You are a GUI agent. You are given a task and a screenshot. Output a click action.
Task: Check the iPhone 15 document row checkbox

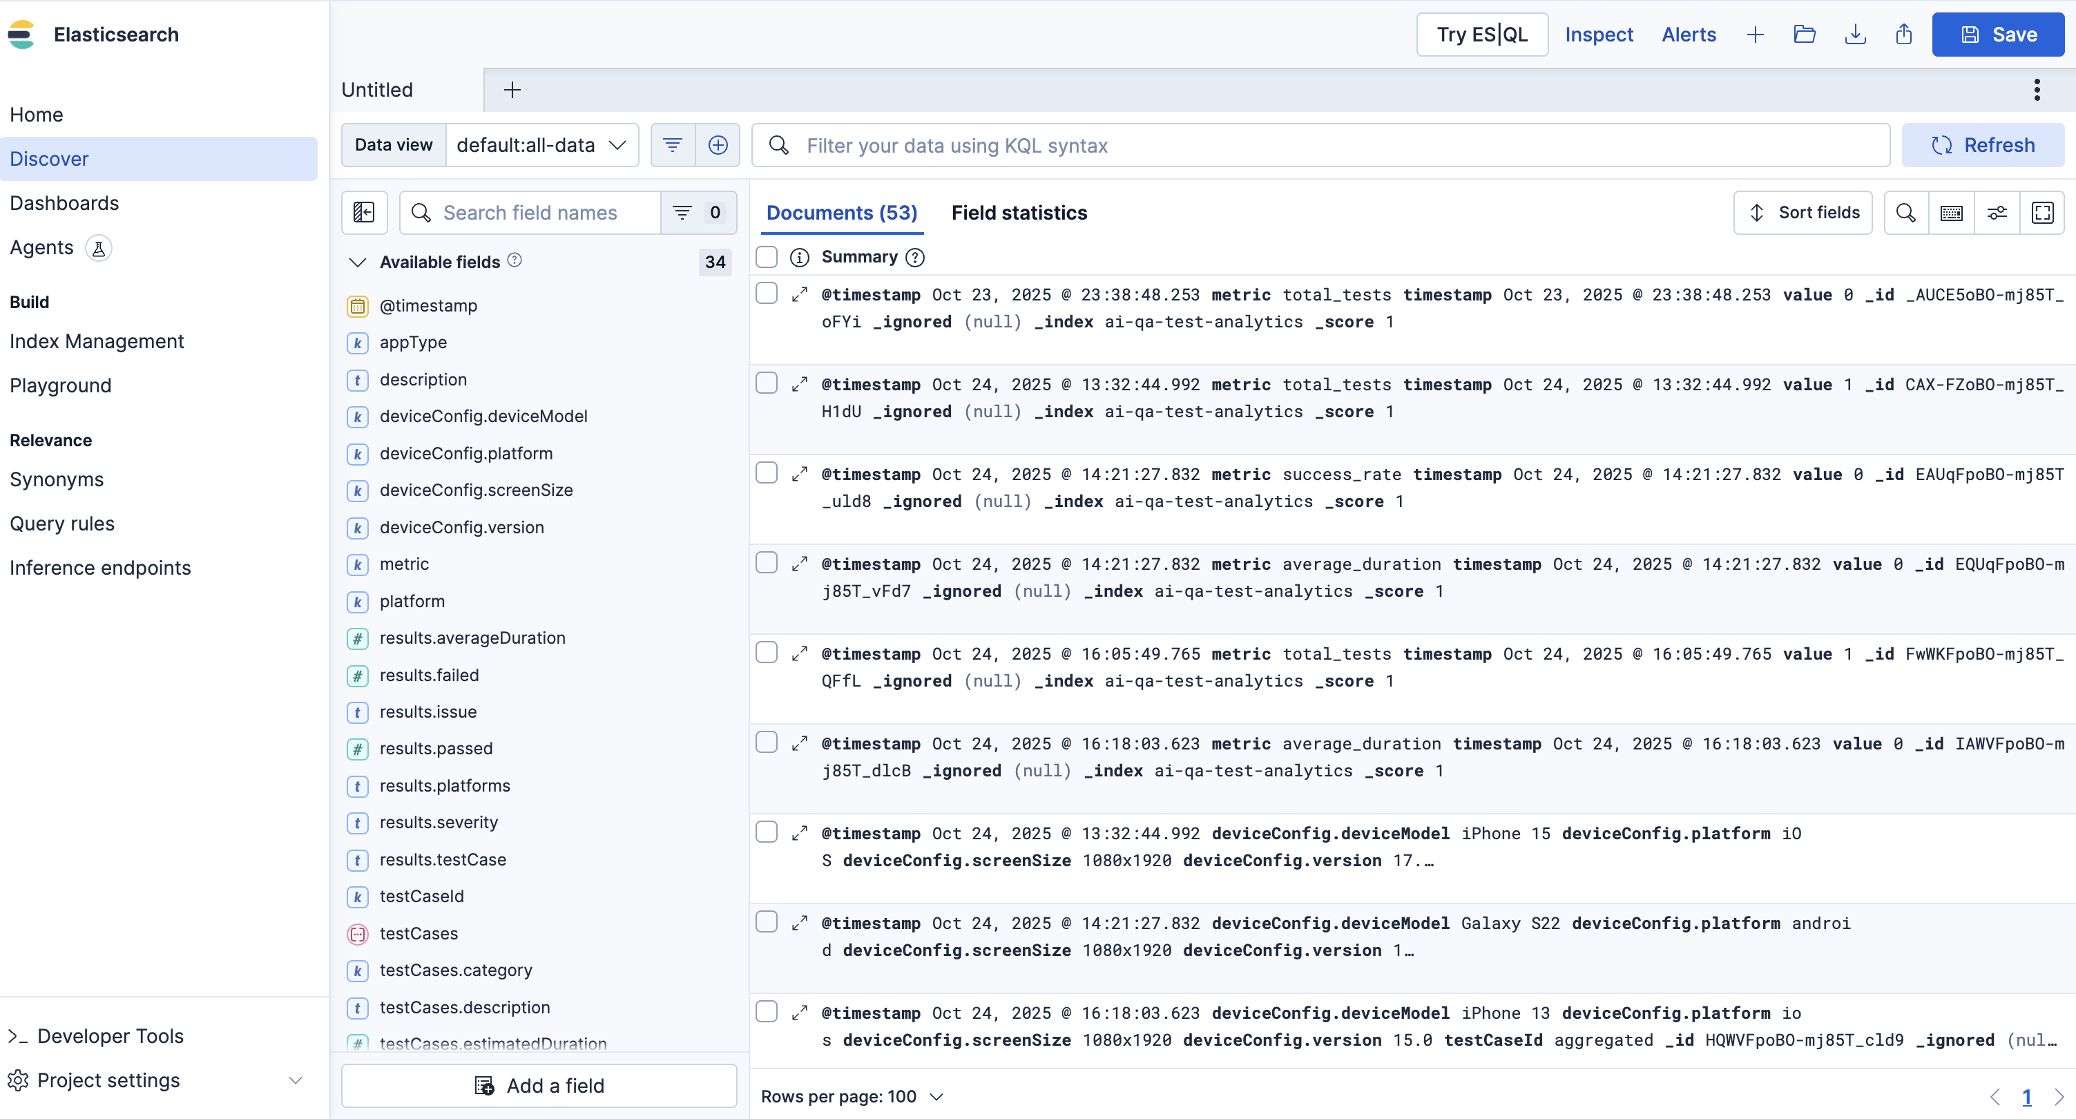click(x=767, y=832)
